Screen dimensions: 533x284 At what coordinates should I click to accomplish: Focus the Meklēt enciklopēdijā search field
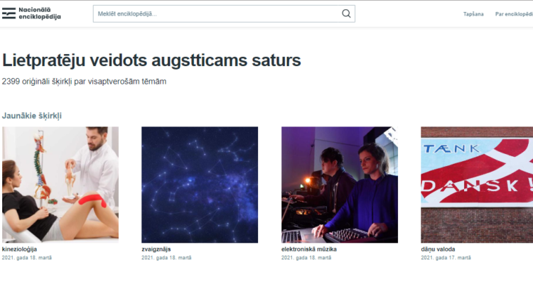[224, 14]
